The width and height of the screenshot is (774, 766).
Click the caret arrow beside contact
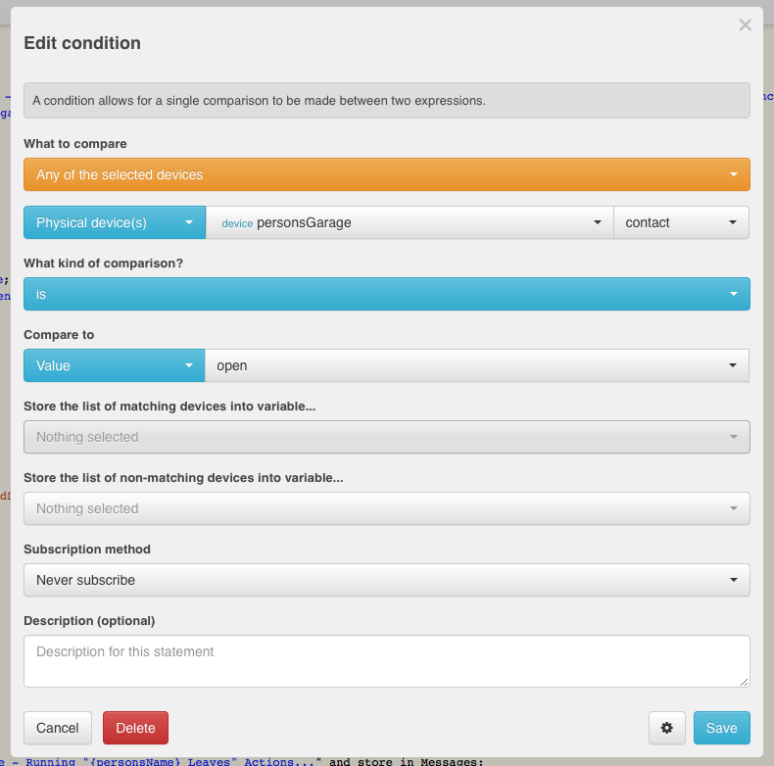click(733, 223)
